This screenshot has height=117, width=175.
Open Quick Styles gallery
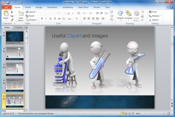click(136, 16)
